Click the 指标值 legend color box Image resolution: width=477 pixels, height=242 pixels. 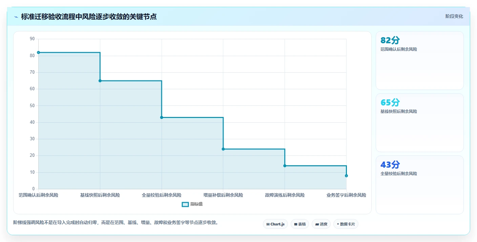tap(185, 204)
